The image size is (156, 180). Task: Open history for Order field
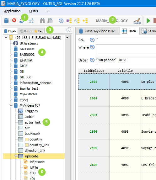click(x=92, y=60)
